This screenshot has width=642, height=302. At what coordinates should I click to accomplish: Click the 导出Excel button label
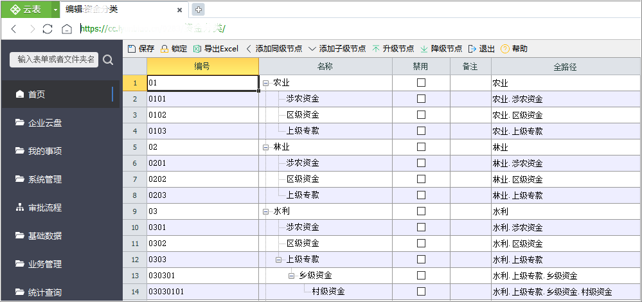point(221,49)
